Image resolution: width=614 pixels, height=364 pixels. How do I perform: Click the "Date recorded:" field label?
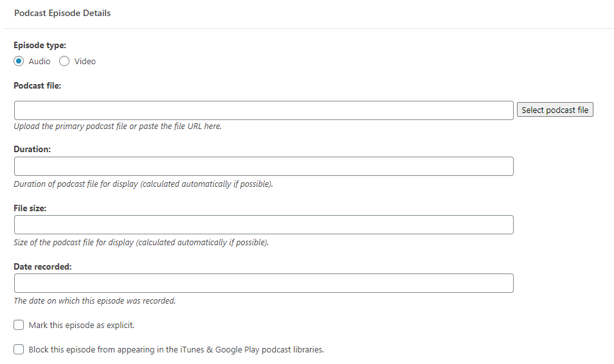pyautogui.click(x=42, y=266)
